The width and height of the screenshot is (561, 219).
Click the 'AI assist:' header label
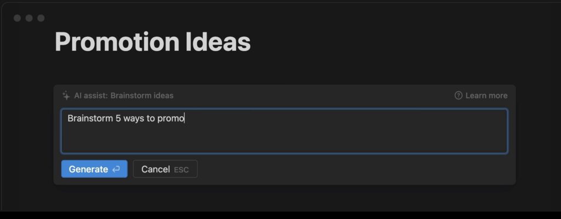click(x=91, y=96)
